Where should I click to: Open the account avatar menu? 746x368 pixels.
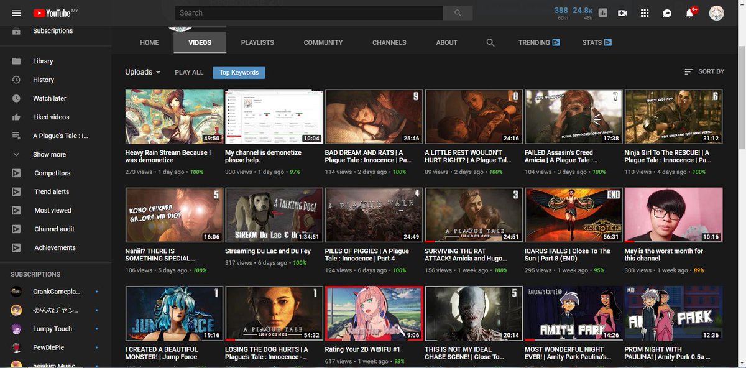pyautogui.click(x=717, y=13)
